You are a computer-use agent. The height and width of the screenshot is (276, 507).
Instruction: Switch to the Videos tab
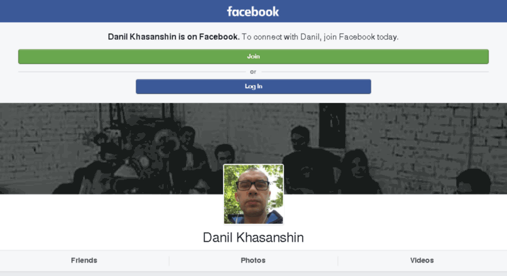click(422, 260)
